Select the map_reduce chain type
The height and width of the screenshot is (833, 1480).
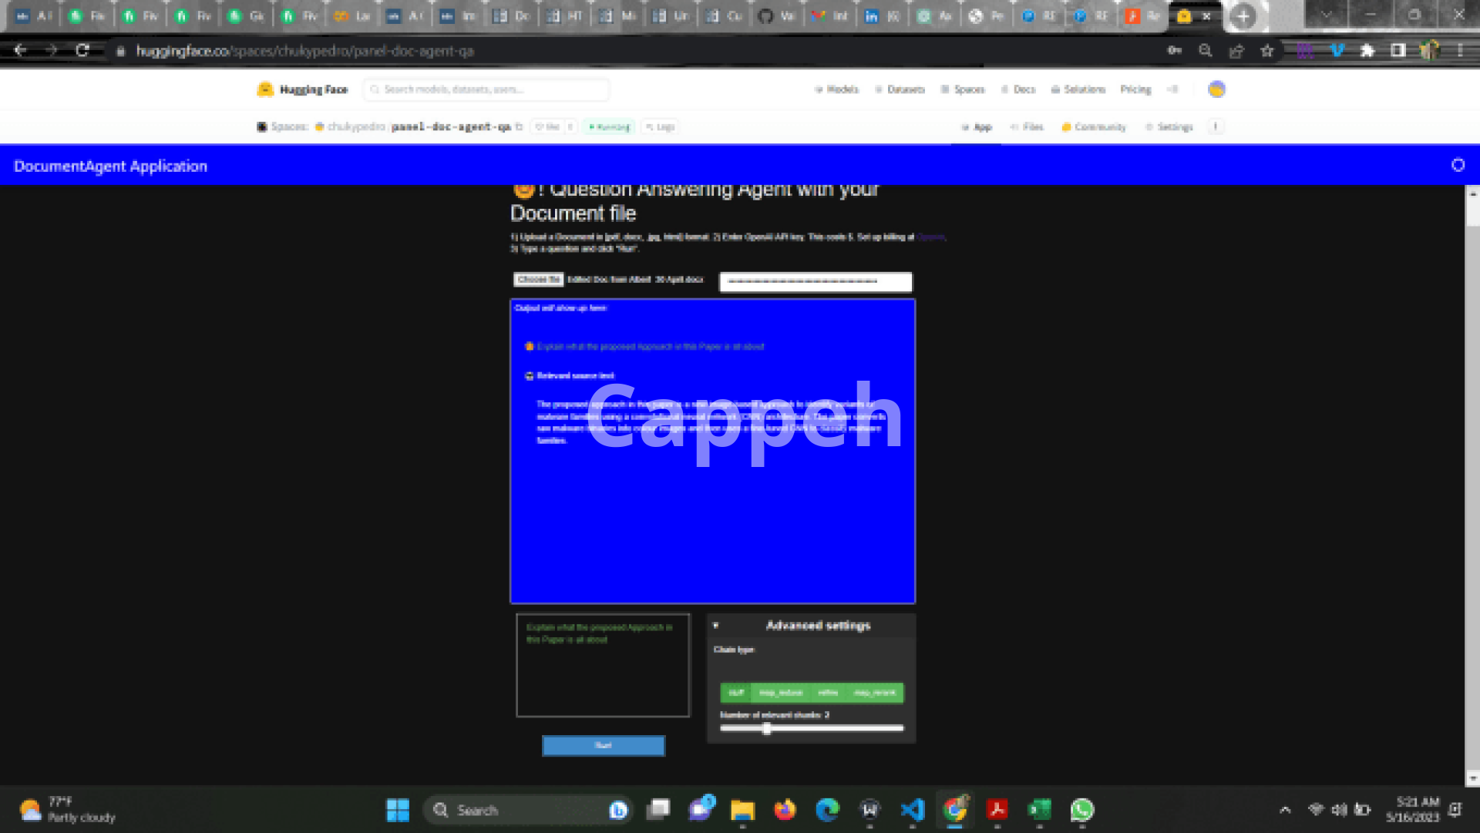[780, 693]
